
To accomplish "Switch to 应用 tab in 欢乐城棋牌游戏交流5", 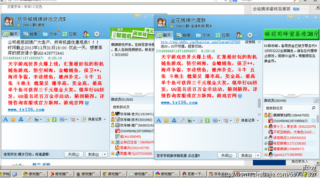I will tap(69, 34).
